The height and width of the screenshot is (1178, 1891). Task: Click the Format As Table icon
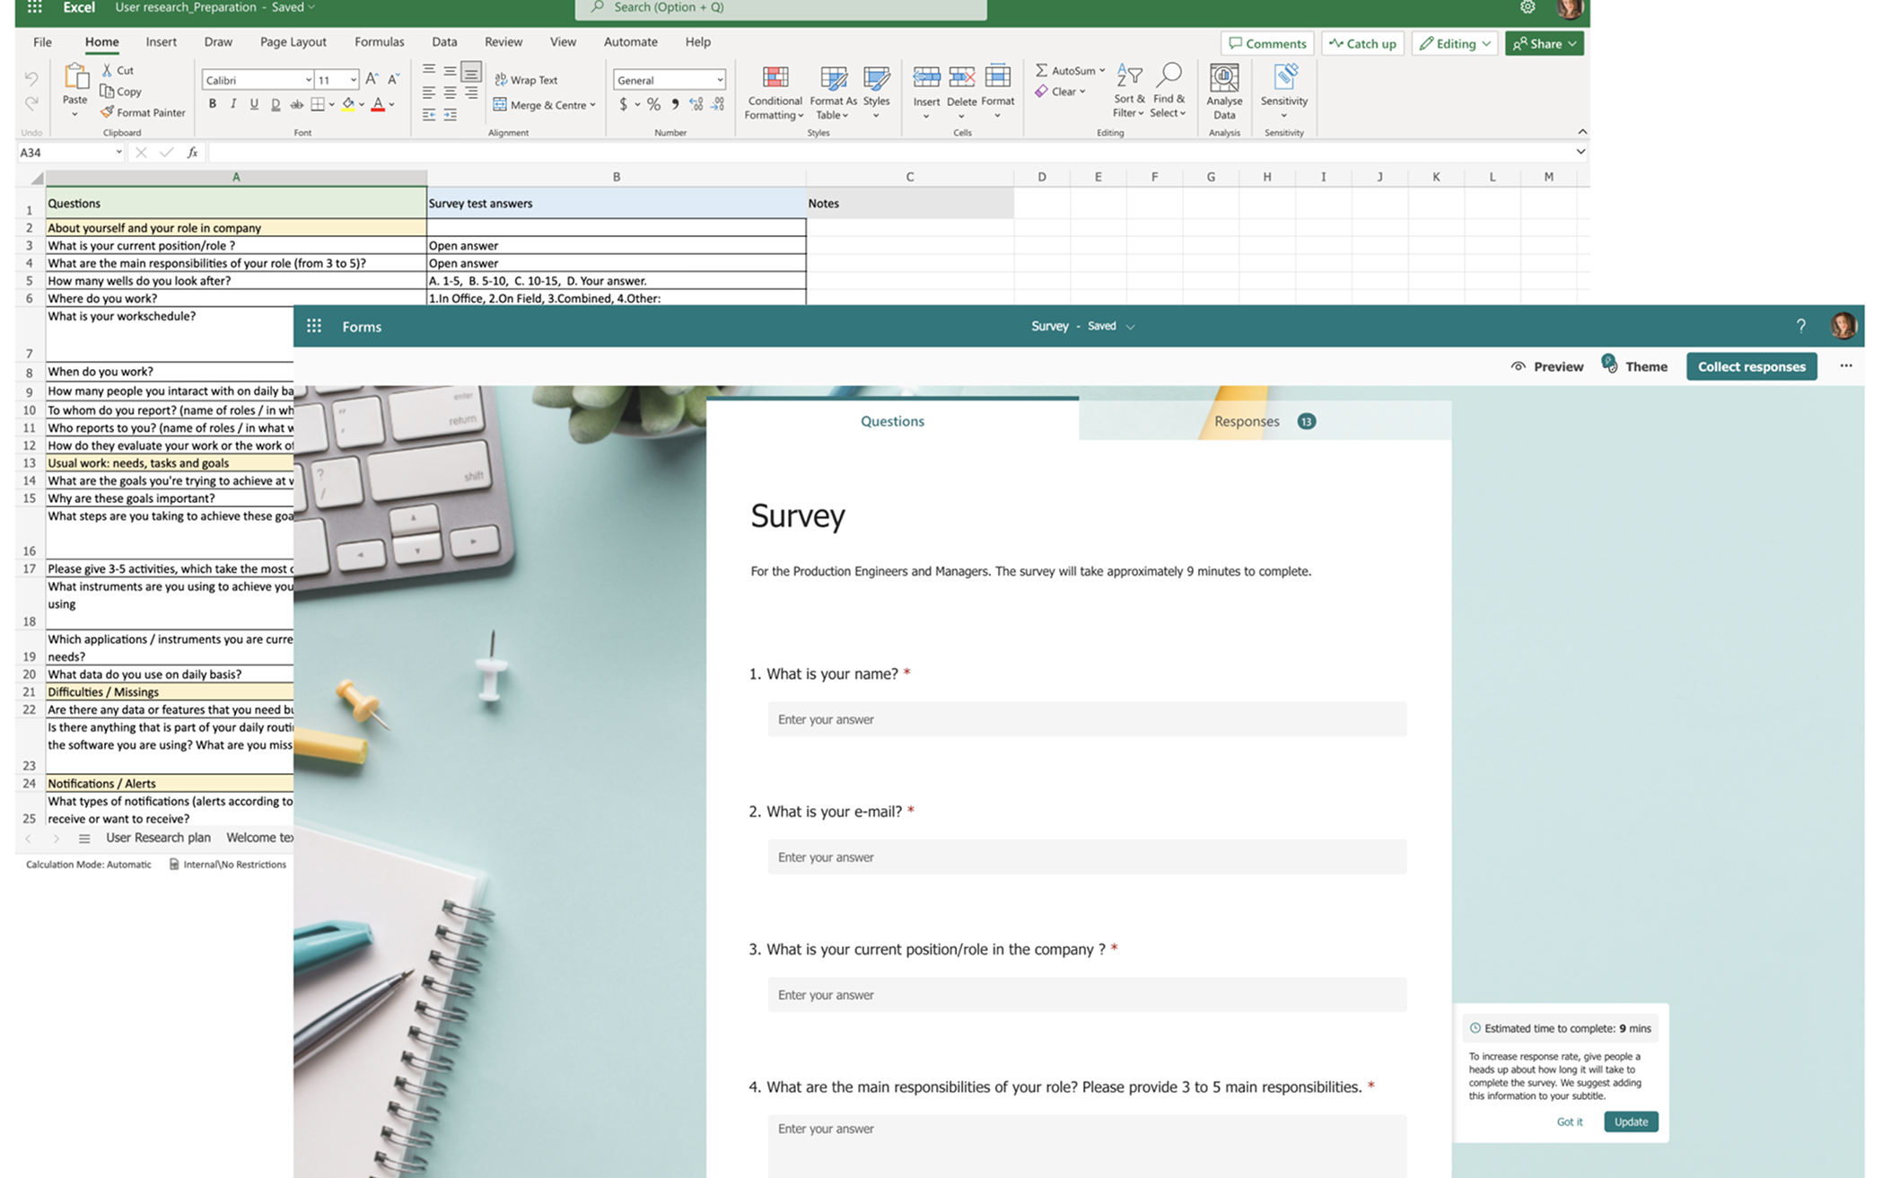[x=833, y=77]
